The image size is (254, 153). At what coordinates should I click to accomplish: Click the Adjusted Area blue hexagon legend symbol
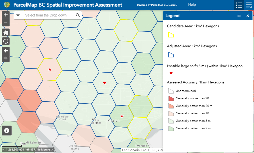point(171,55)
